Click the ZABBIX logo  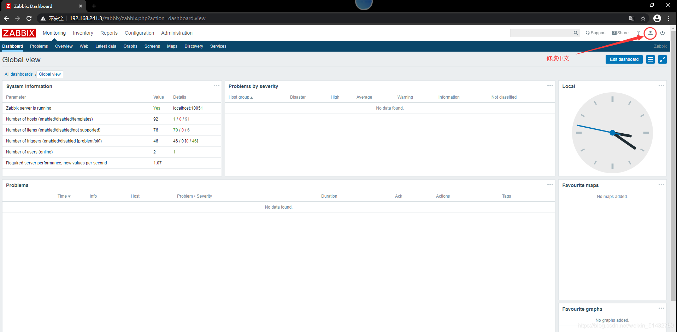(x=19, y=33)
